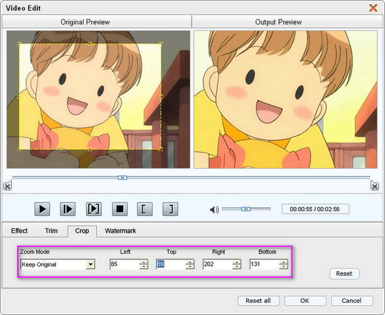Image resolution: width=385 pixels, height=315 pixels.
Task: Click the output preview video image
Action: click(285, 99)
